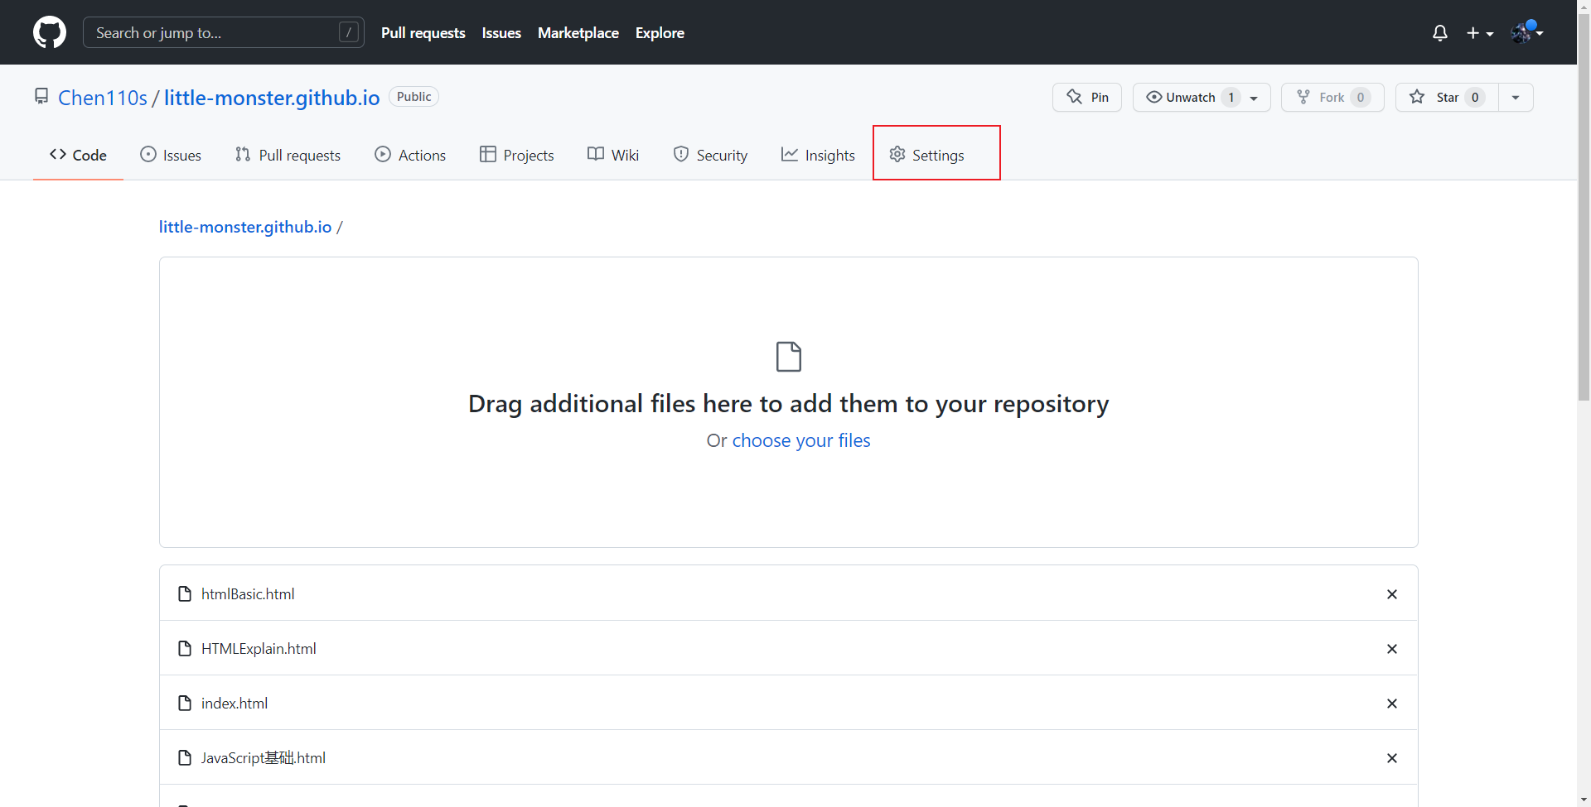Switch to the Projects tab
1591x807 pixels.
coord(516,155)
